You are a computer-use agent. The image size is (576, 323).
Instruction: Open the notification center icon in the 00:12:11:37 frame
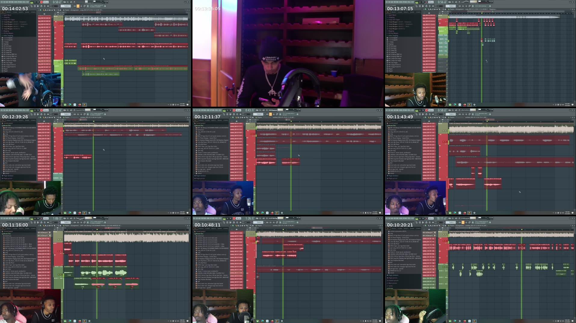tap(380, 213)
